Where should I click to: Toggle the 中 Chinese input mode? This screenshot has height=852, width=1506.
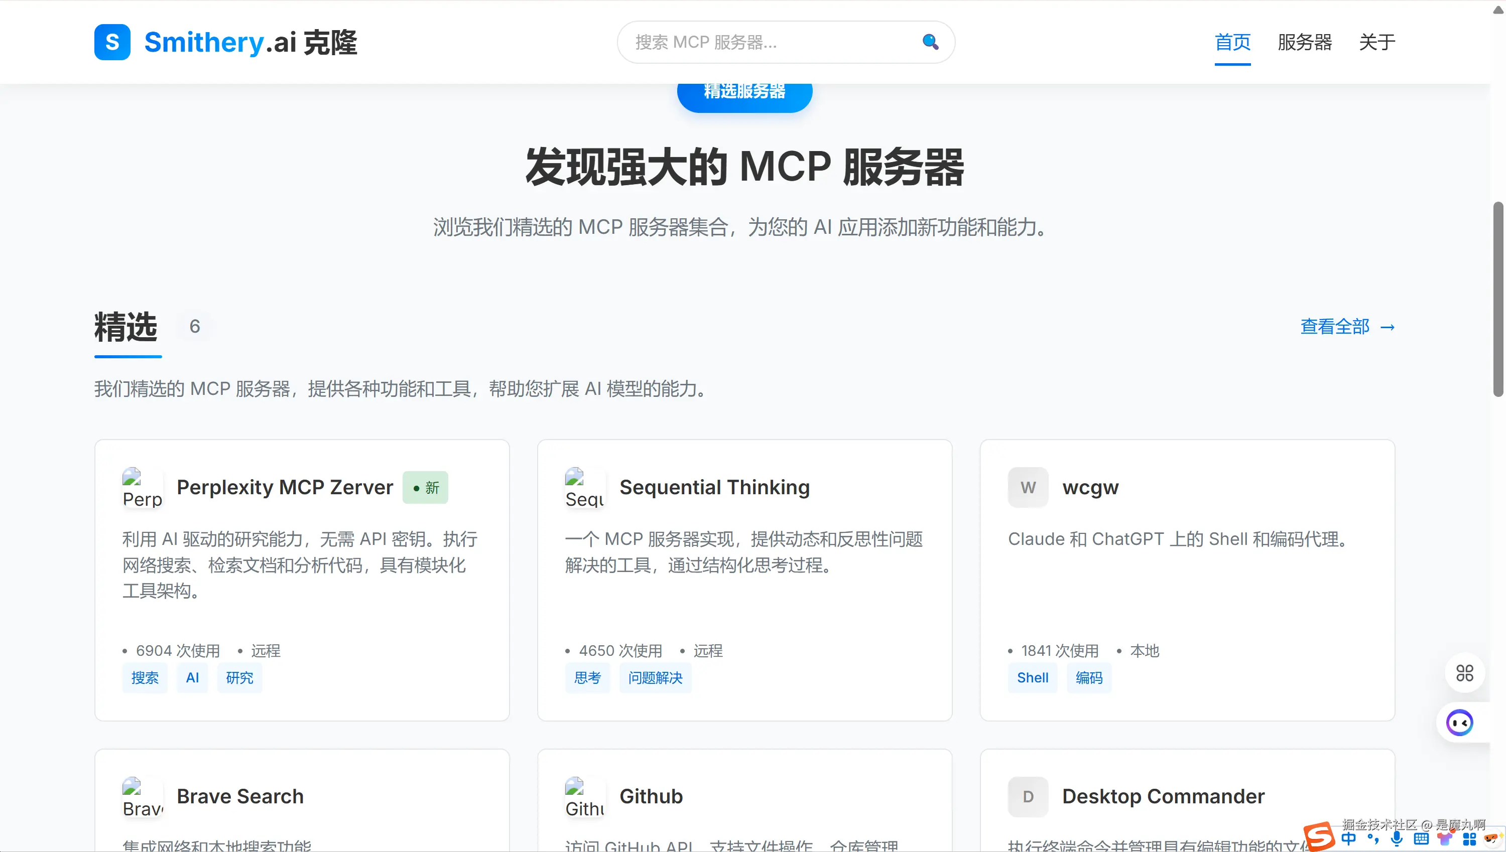coord(1348,839)
